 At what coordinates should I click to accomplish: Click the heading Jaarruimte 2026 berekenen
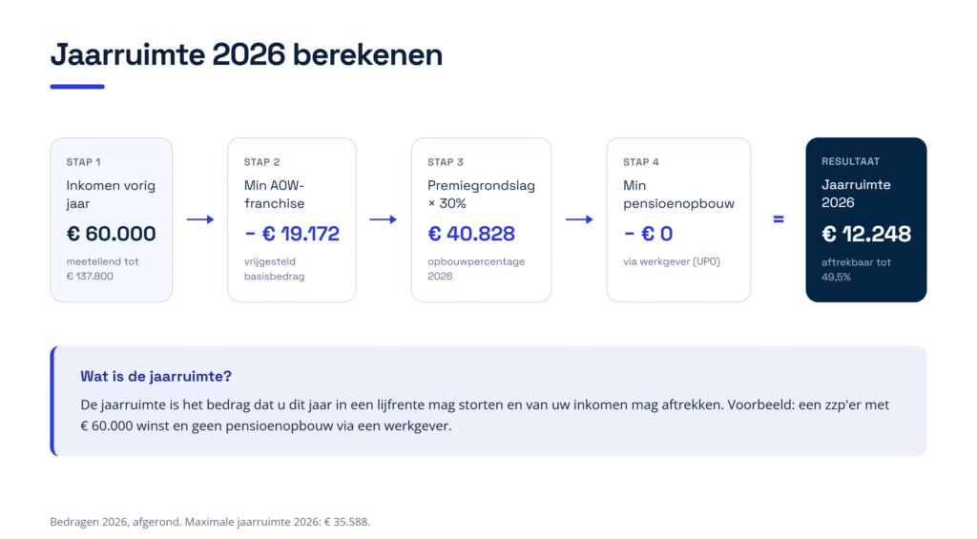pyautogui.click(x=247, y=54)
